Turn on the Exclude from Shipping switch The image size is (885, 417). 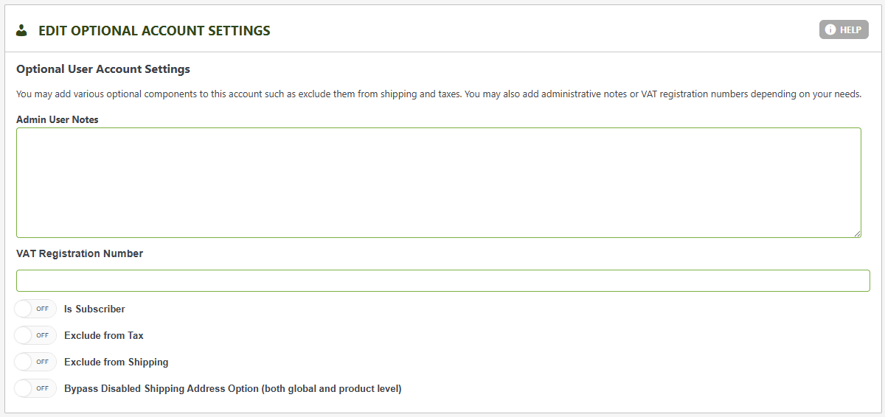pos(35,362)
